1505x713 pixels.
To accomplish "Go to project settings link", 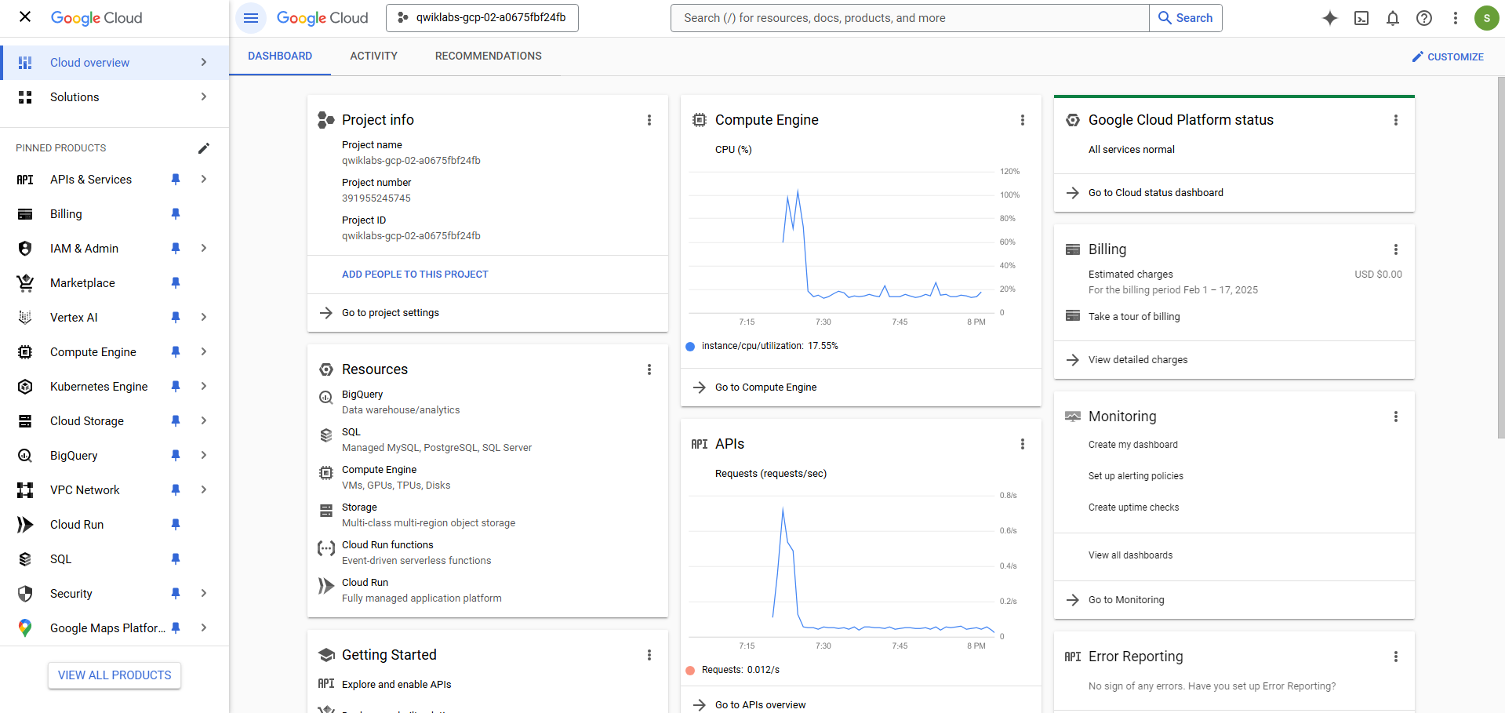I will point(390,313).
